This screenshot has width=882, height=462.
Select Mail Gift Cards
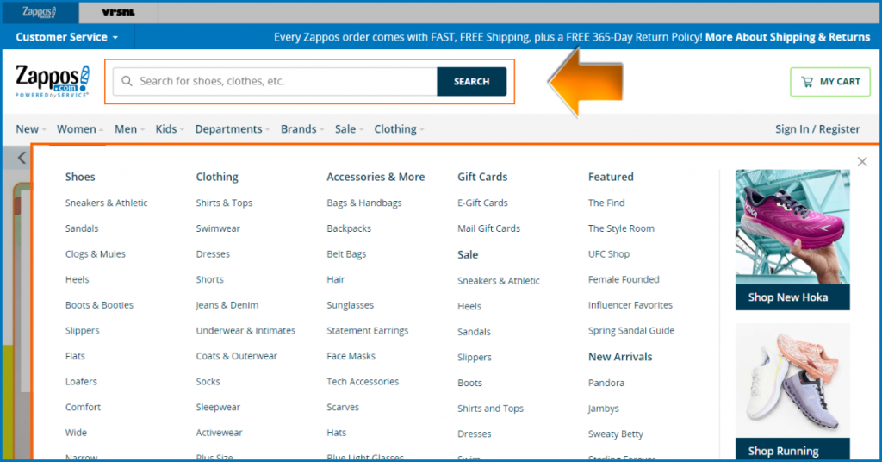[x=488, y=228]
